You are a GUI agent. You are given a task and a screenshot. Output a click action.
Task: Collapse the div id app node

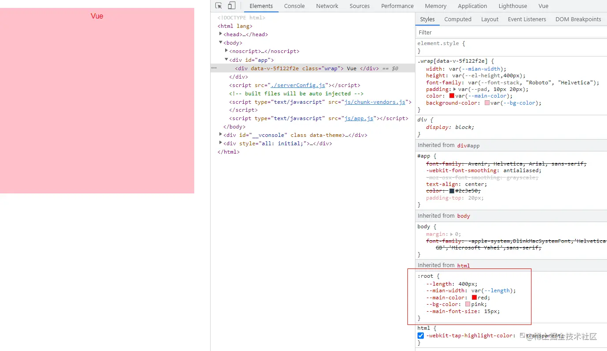[226, 59]
